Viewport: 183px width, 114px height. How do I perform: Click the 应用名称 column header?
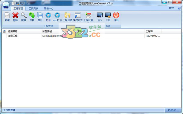click(x=24, y=31)
